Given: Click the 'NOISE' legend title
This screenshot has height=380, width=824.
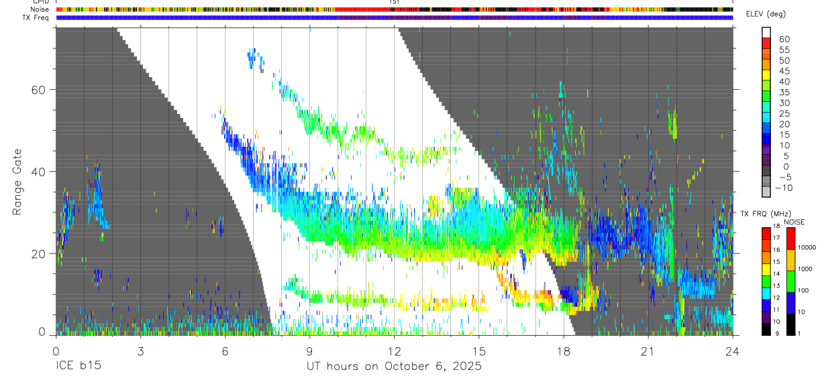Looking at the screenshot, I should 794,222.
